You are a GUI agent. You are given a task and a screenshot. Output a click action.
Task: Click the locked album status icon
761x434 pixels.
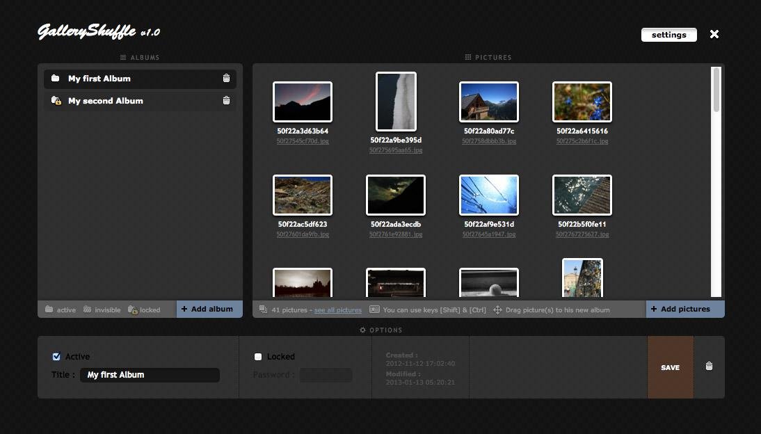pos(132,310)
